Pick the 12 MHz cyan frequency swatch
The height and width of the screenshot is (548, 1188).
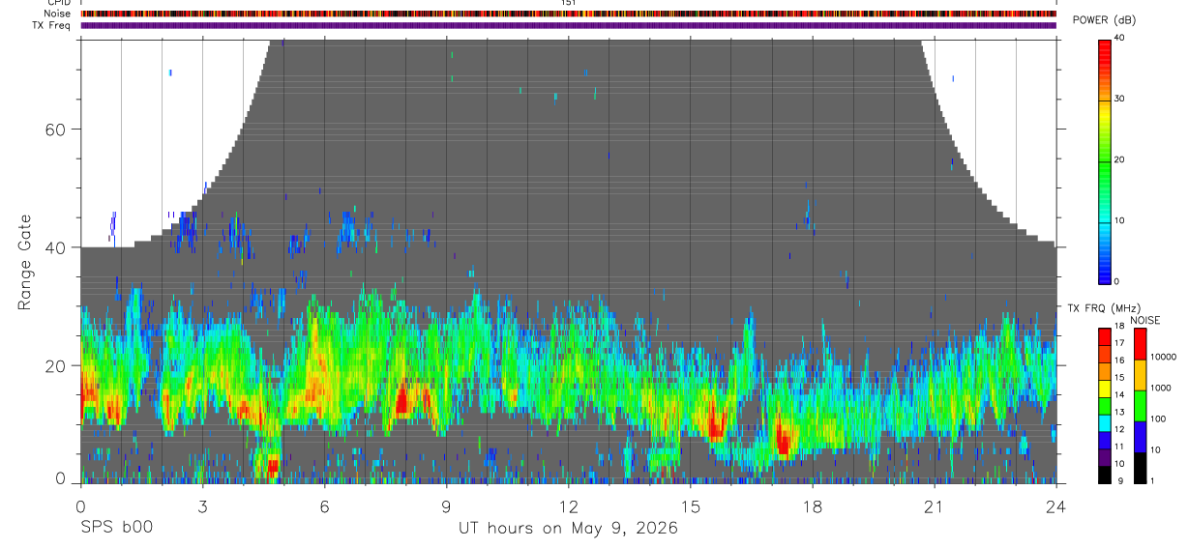point(1105,421)
